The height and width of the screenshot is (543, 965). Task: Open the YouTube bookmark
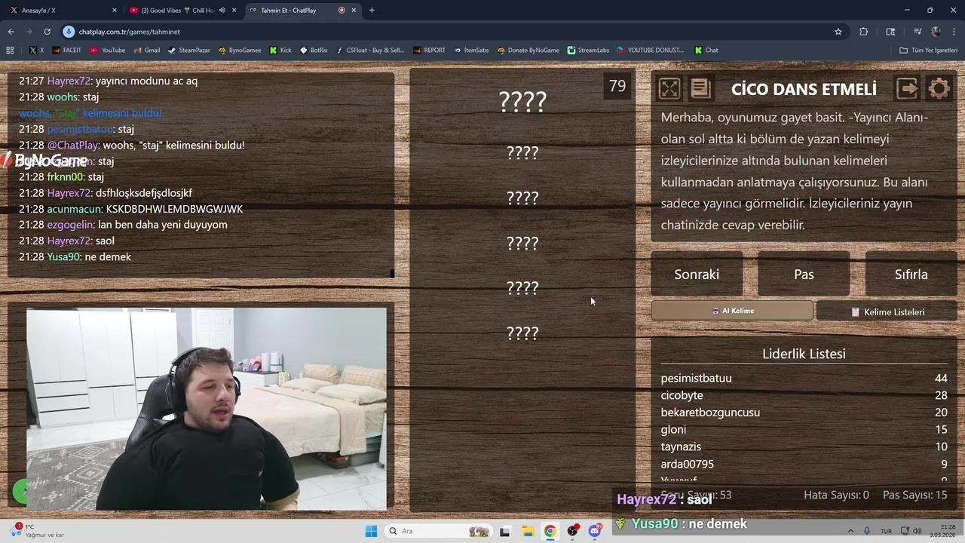tap(107, 51)
